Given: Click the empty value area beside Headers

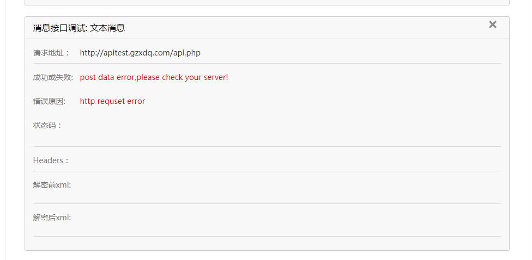Looking at the screenshot, I should (x=290, y=160).
